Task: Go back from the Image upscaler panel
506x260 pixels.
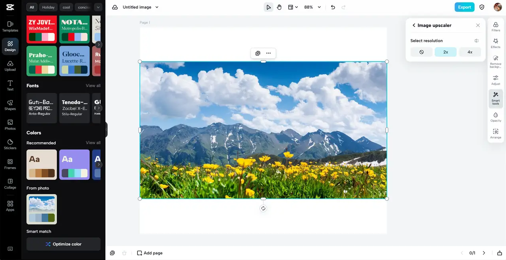Action: (x=414, y=25)
